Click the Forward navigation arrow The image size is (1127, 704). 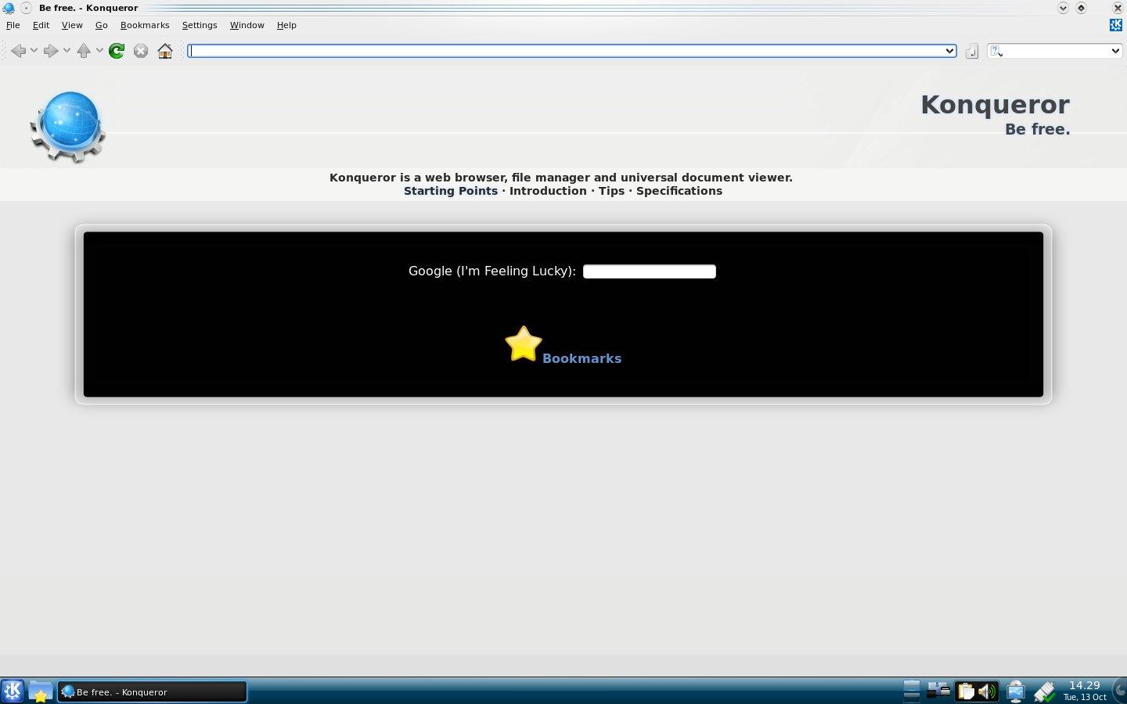51,51
